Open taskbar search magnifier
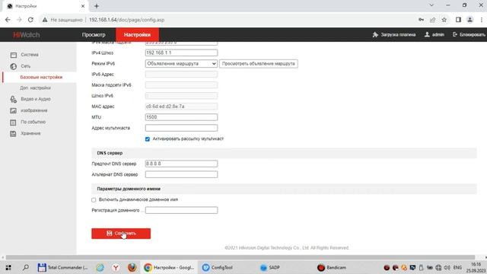This screenshot has width=487, height=274. point(26,267)
